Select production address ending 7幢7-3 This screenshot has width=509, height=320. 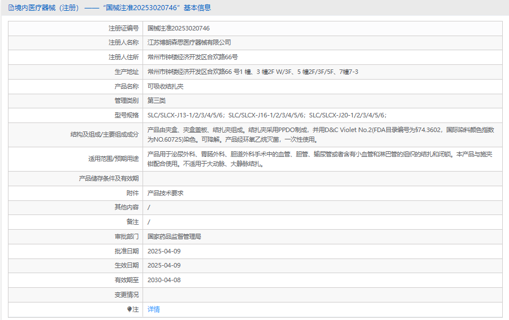click(253, 72)
